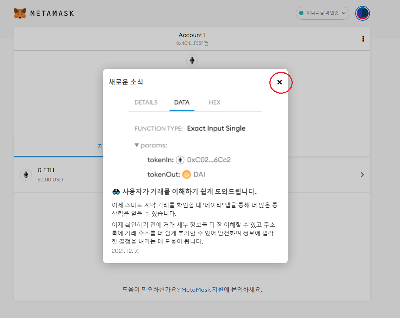Open the MetaMask 지원 support link
The height and width of the screenshot is (318, 400).
(202, 289)
